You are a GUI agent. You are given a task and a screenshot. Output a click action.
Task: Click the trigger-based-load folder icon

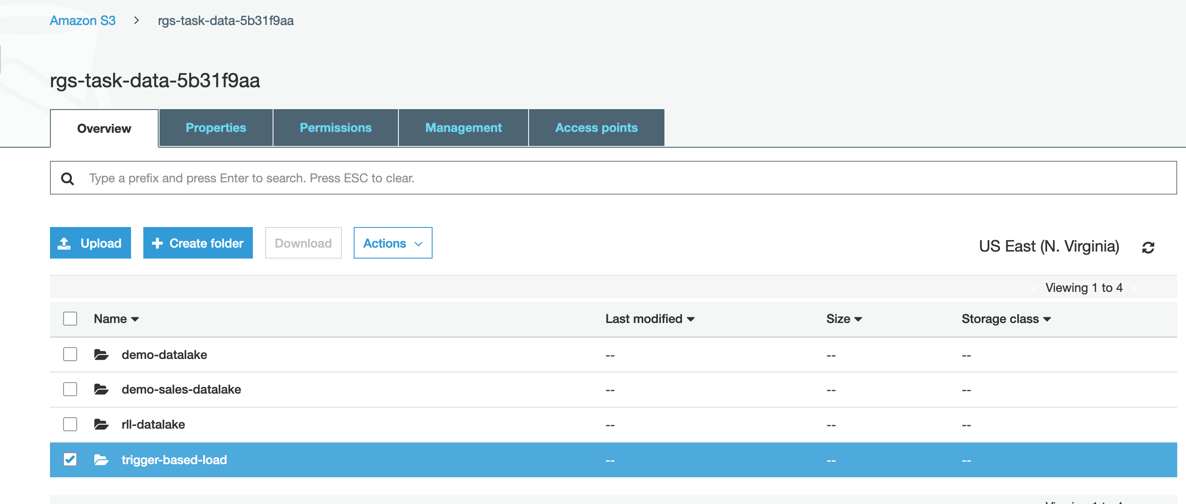[x=101, y=459]
